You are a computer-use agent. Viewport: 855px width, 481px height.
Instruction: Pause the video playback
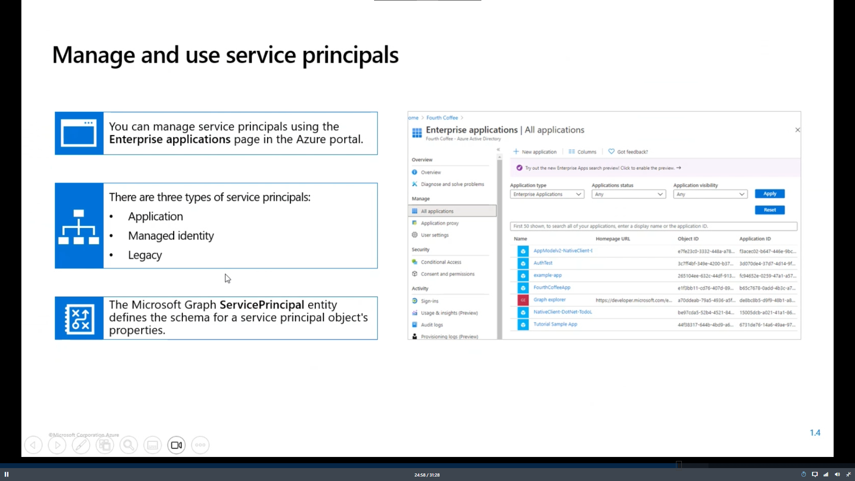tap(7, 474)
